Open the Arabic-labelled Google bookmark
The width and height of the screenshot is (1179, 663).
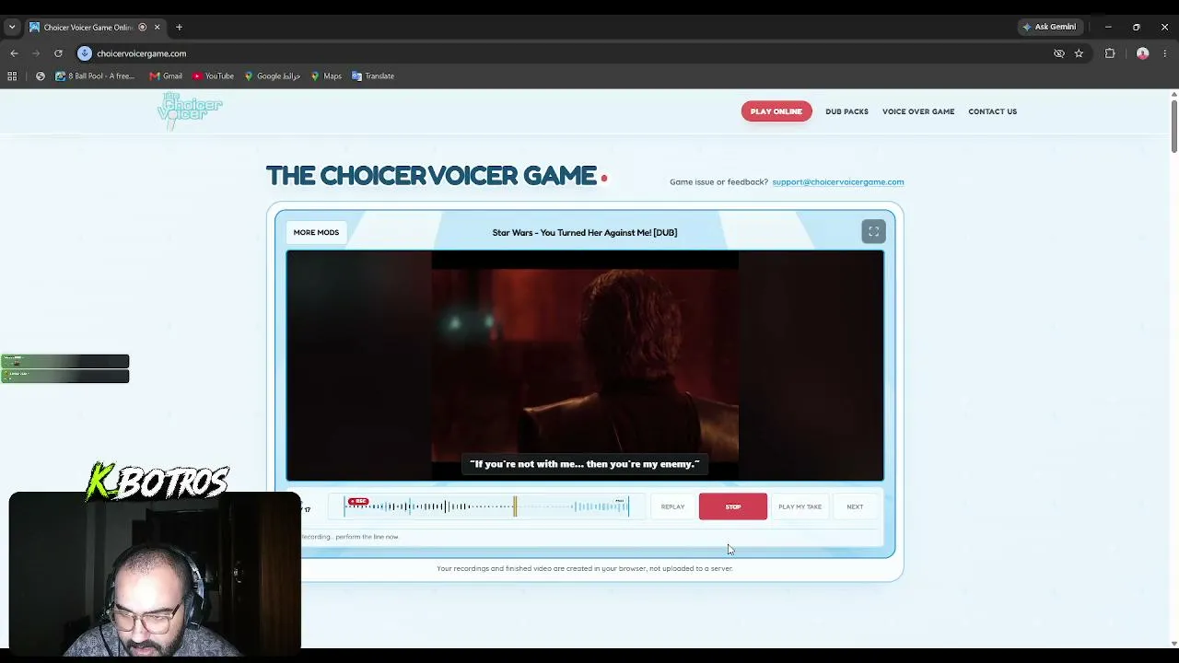pyautogui.click(x=273, y=76)
